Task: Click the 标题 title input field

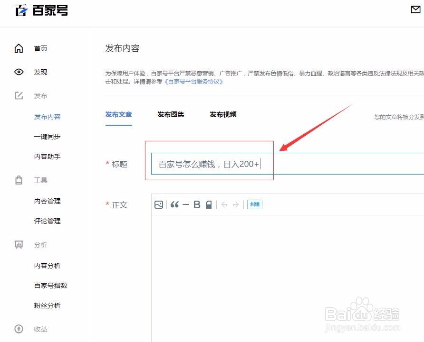Action: [x=288, y=164]
